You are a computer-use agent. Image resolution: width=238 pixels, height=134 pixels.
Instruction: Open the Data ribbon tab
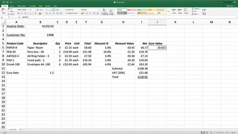click(41, 6)
